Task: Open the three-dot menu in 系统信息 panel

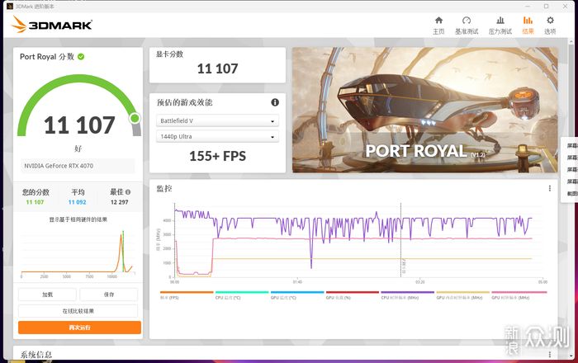Action: click(x=550, y=354)
